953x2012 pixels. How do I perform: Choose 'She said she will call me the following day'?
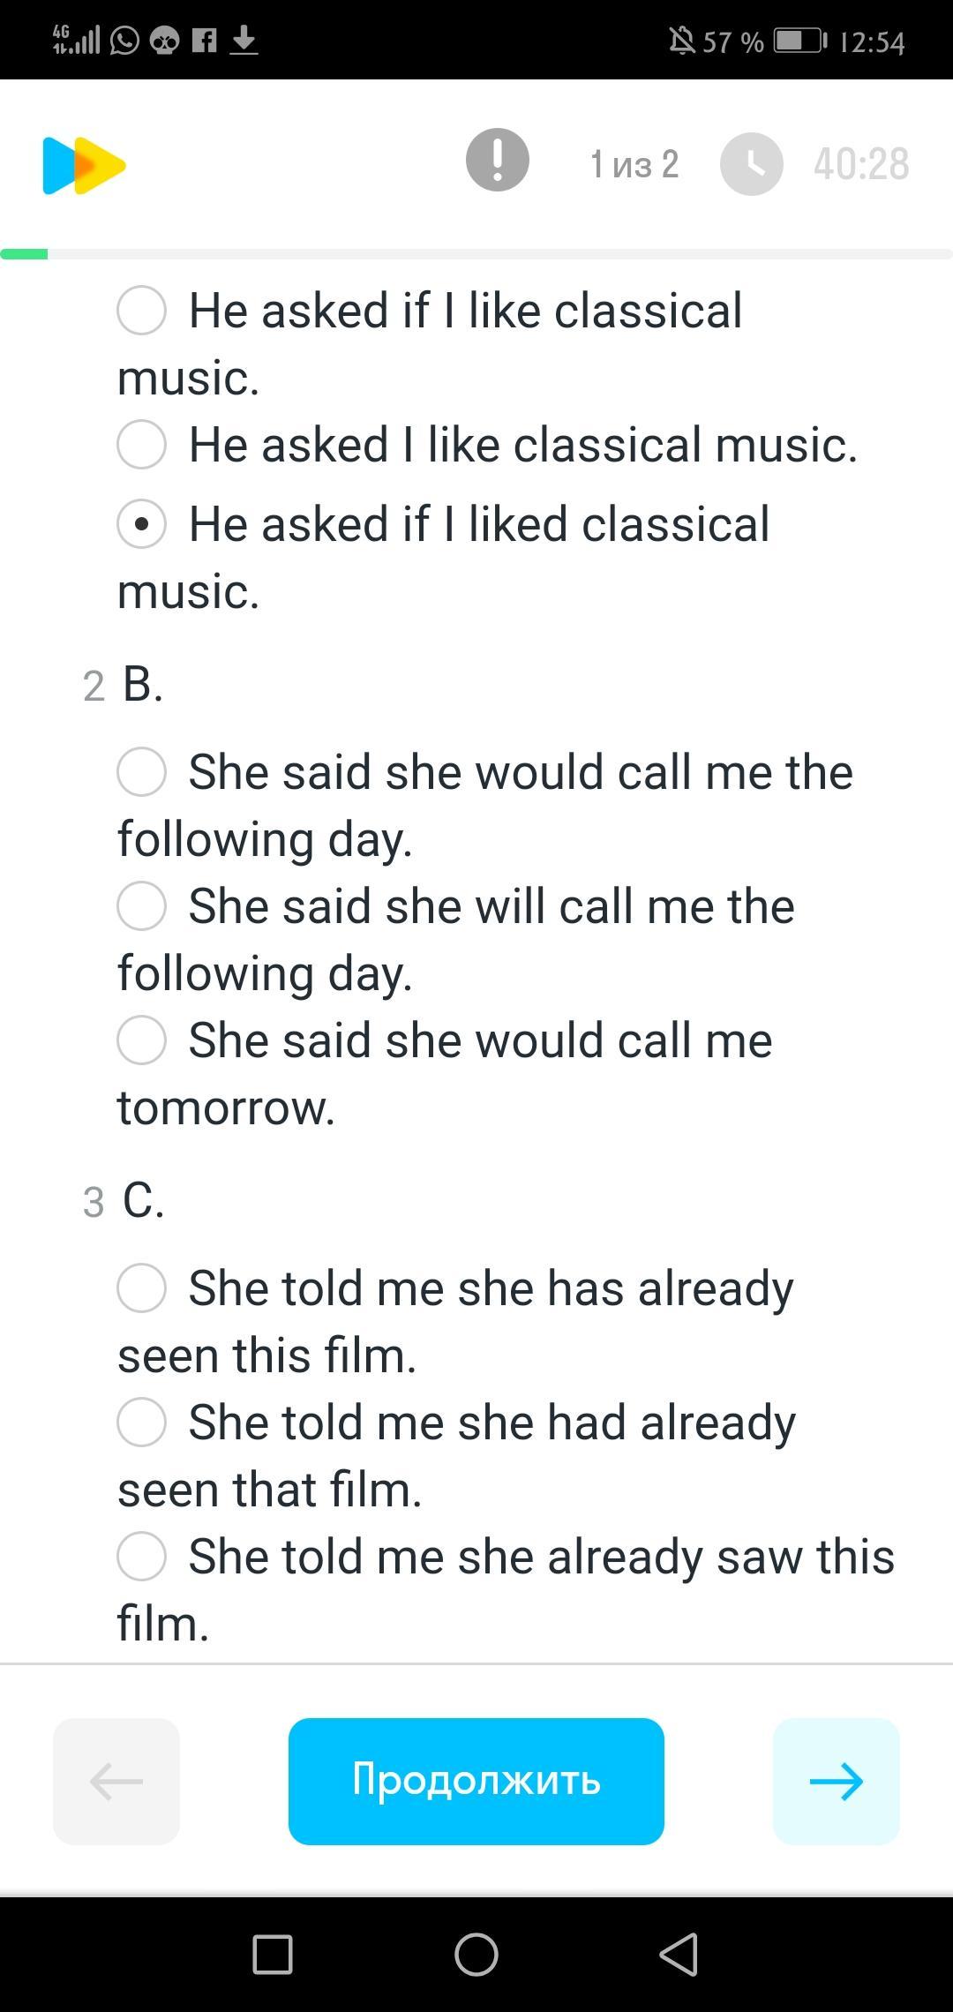142,906
